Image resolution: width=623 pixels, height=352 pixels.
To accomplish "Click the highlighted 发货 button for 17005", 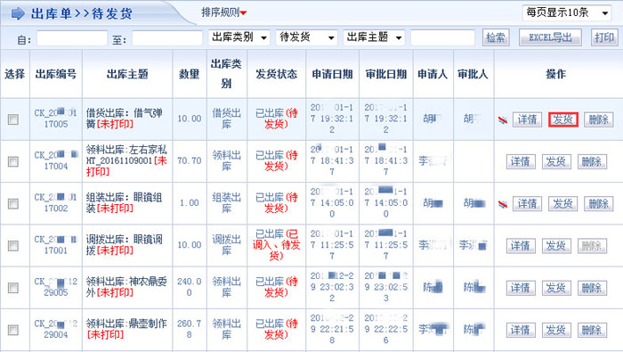I will coord(563,119).
